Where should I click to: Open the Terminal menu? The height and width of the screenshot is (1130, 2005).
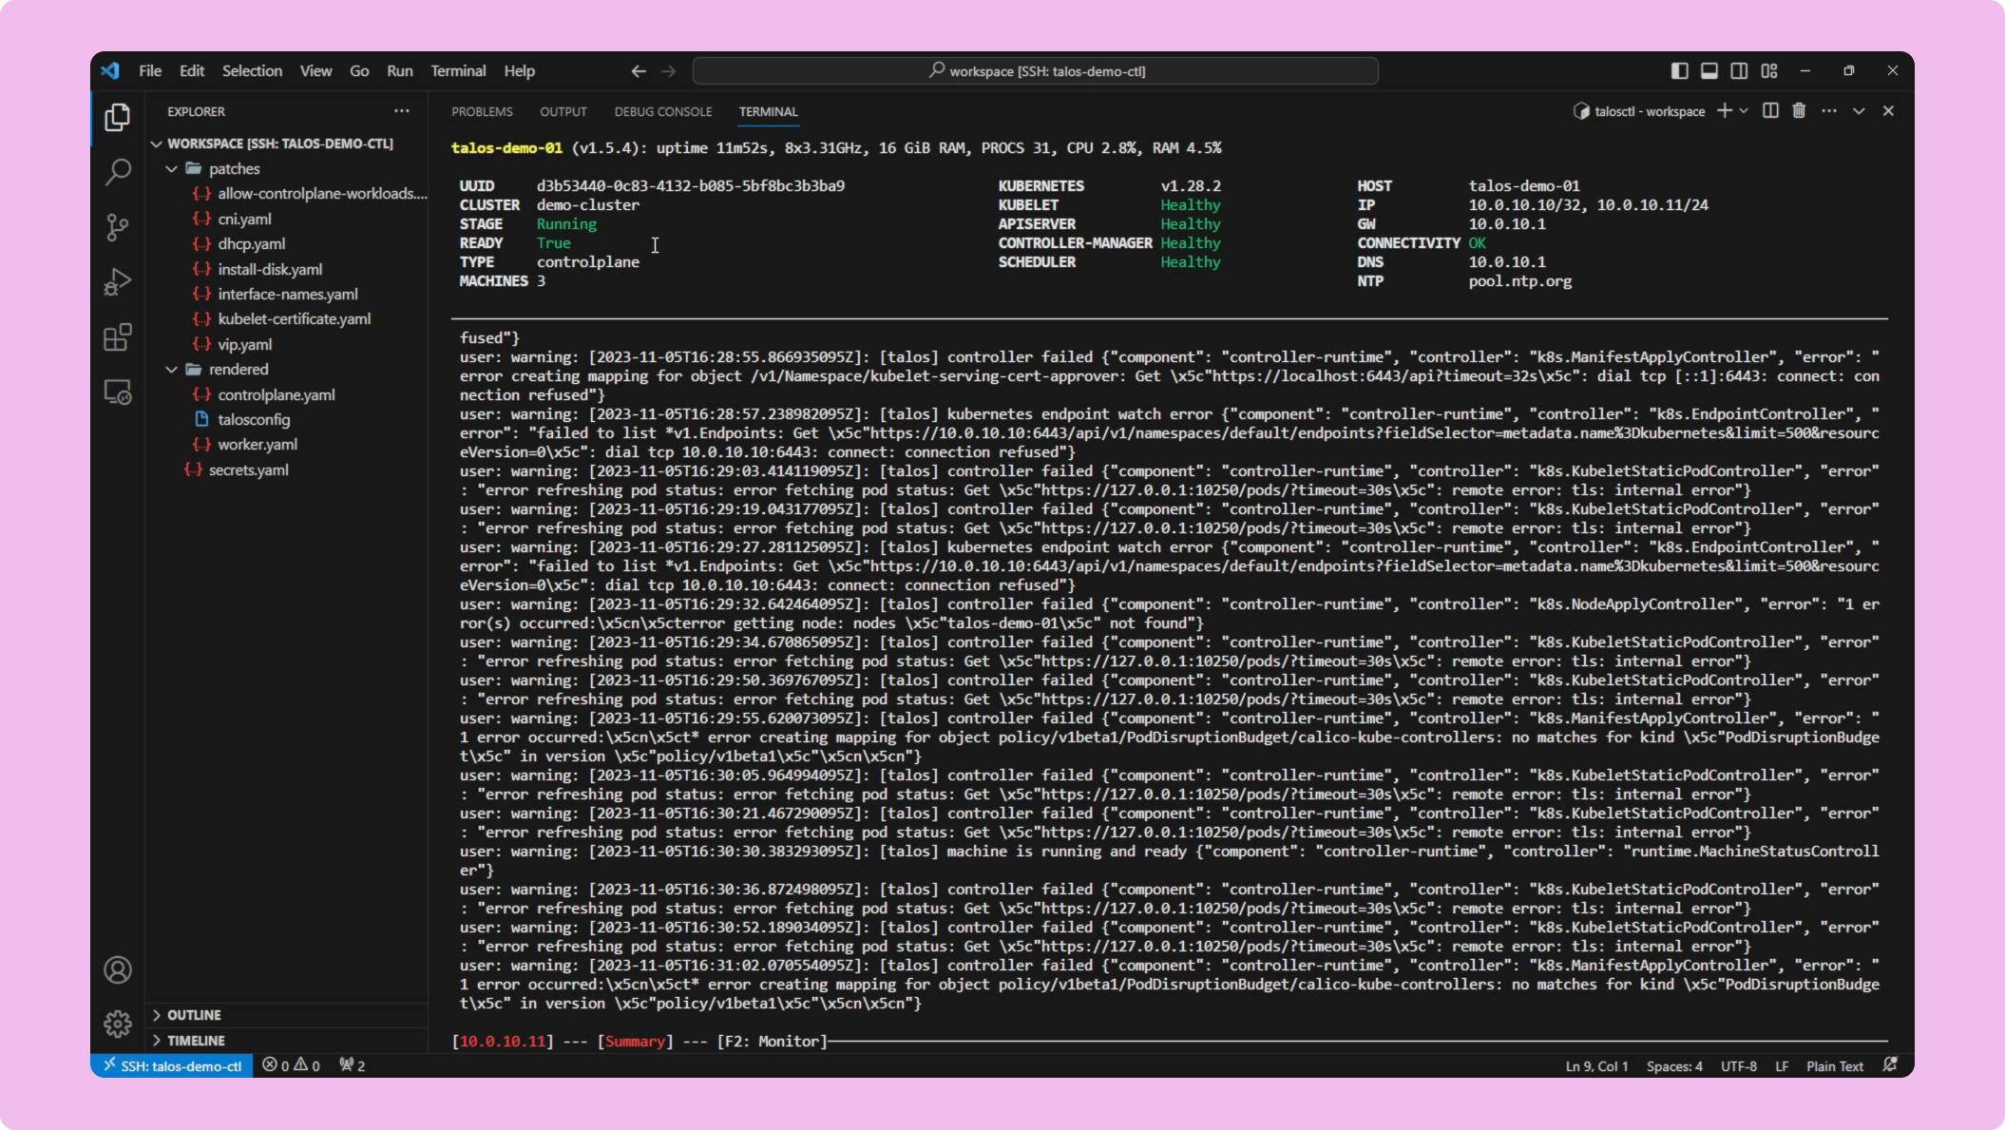click(x=457, y=71)
